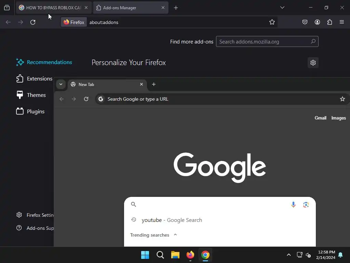This screenshot has height=263, width=350.
Task: Open the Images link in Chrome
Action: point(339,118)
